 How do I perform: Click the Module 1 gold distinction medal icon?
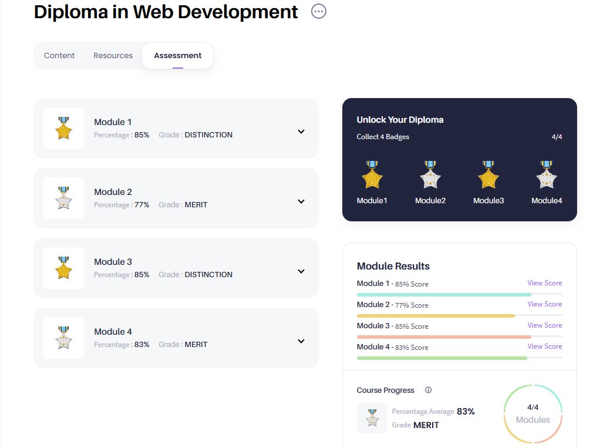click(x=63, y=129)
